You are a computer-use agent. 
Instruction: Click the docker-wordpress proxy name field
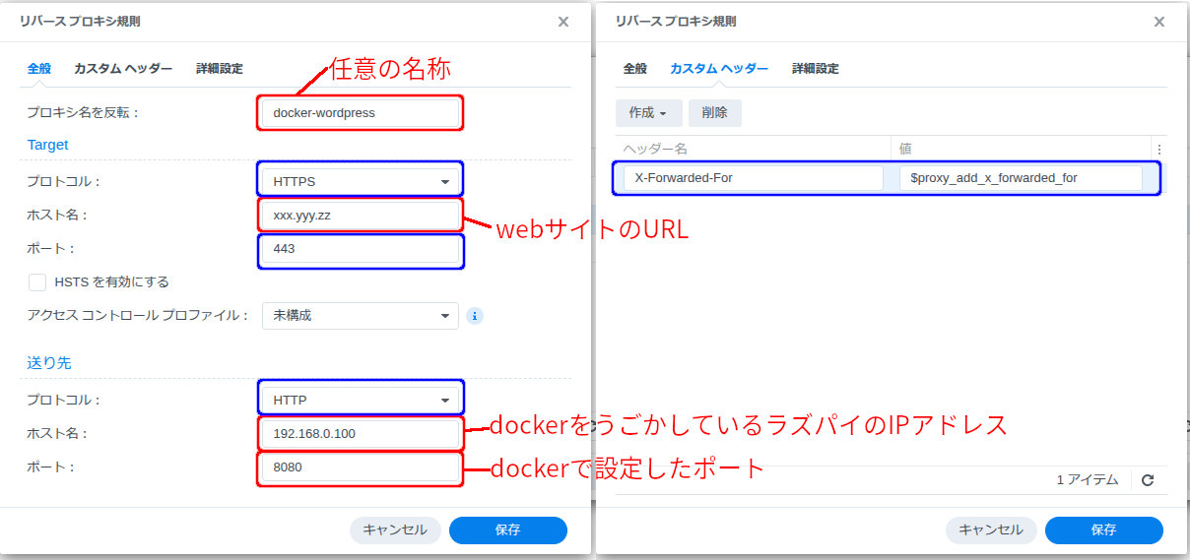click(360, 112)
